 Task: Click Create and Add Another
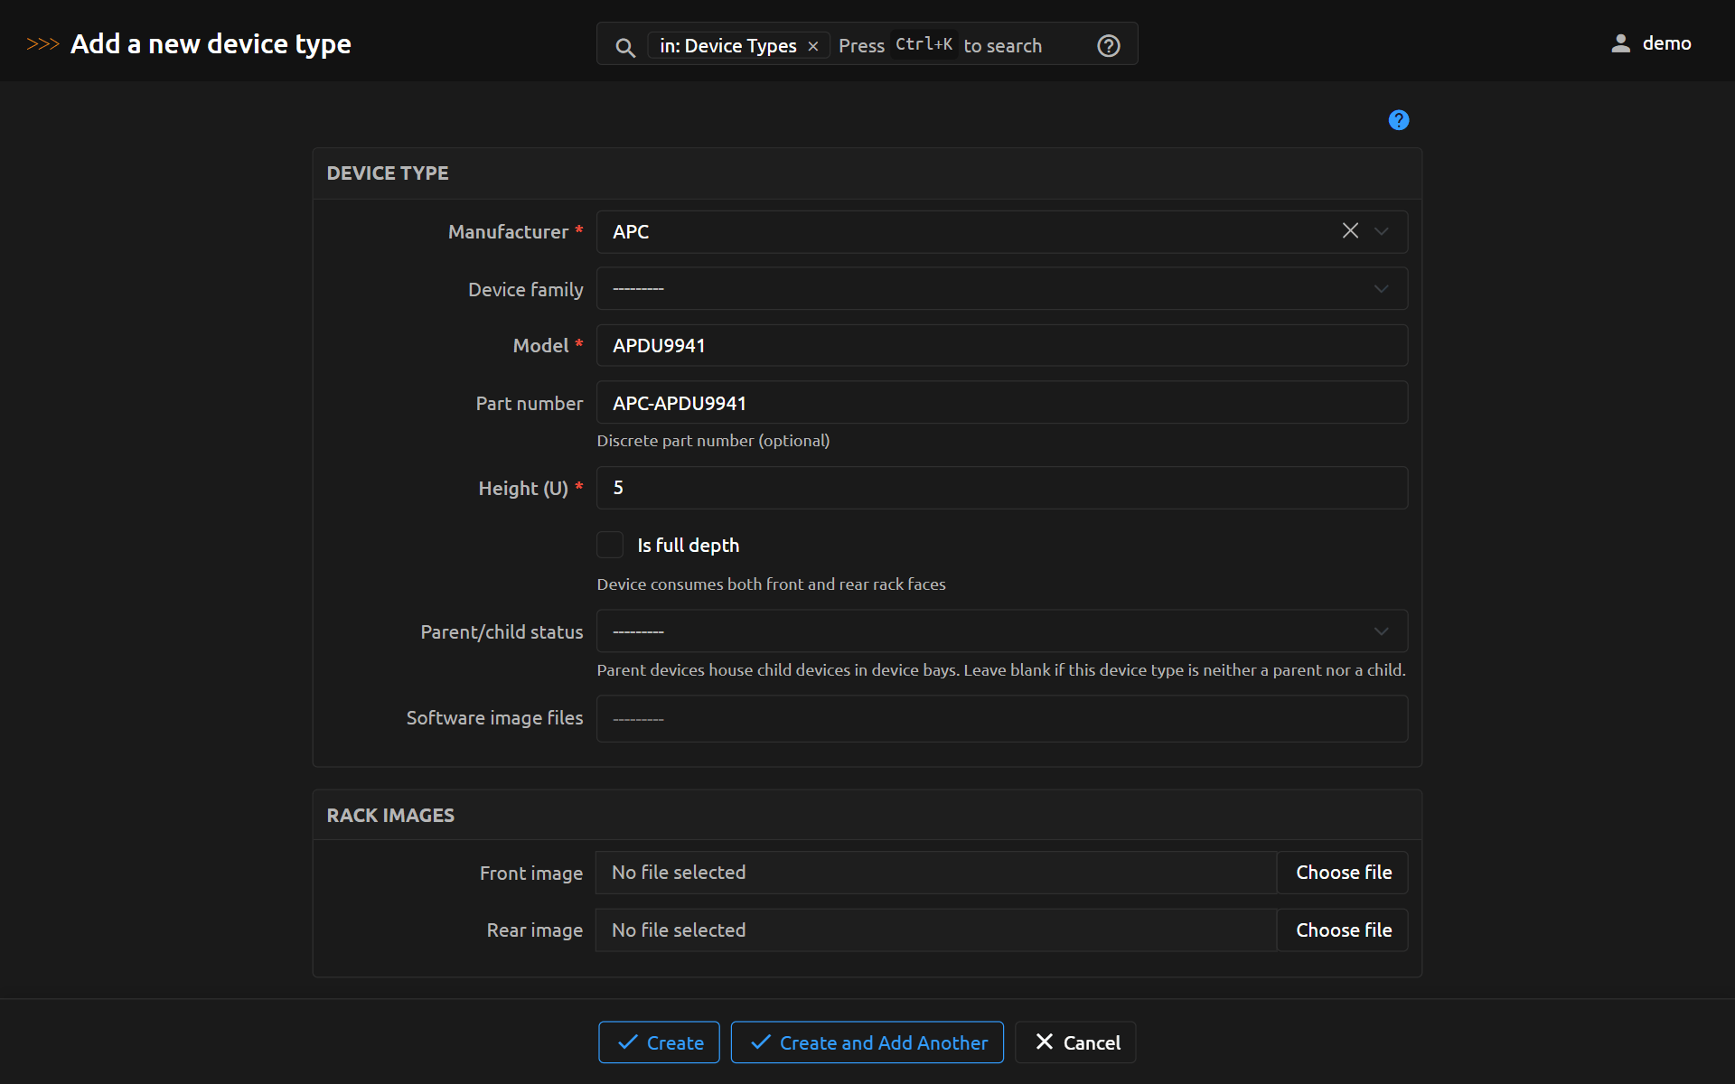pyautogui.click(x=867, y=1042)
